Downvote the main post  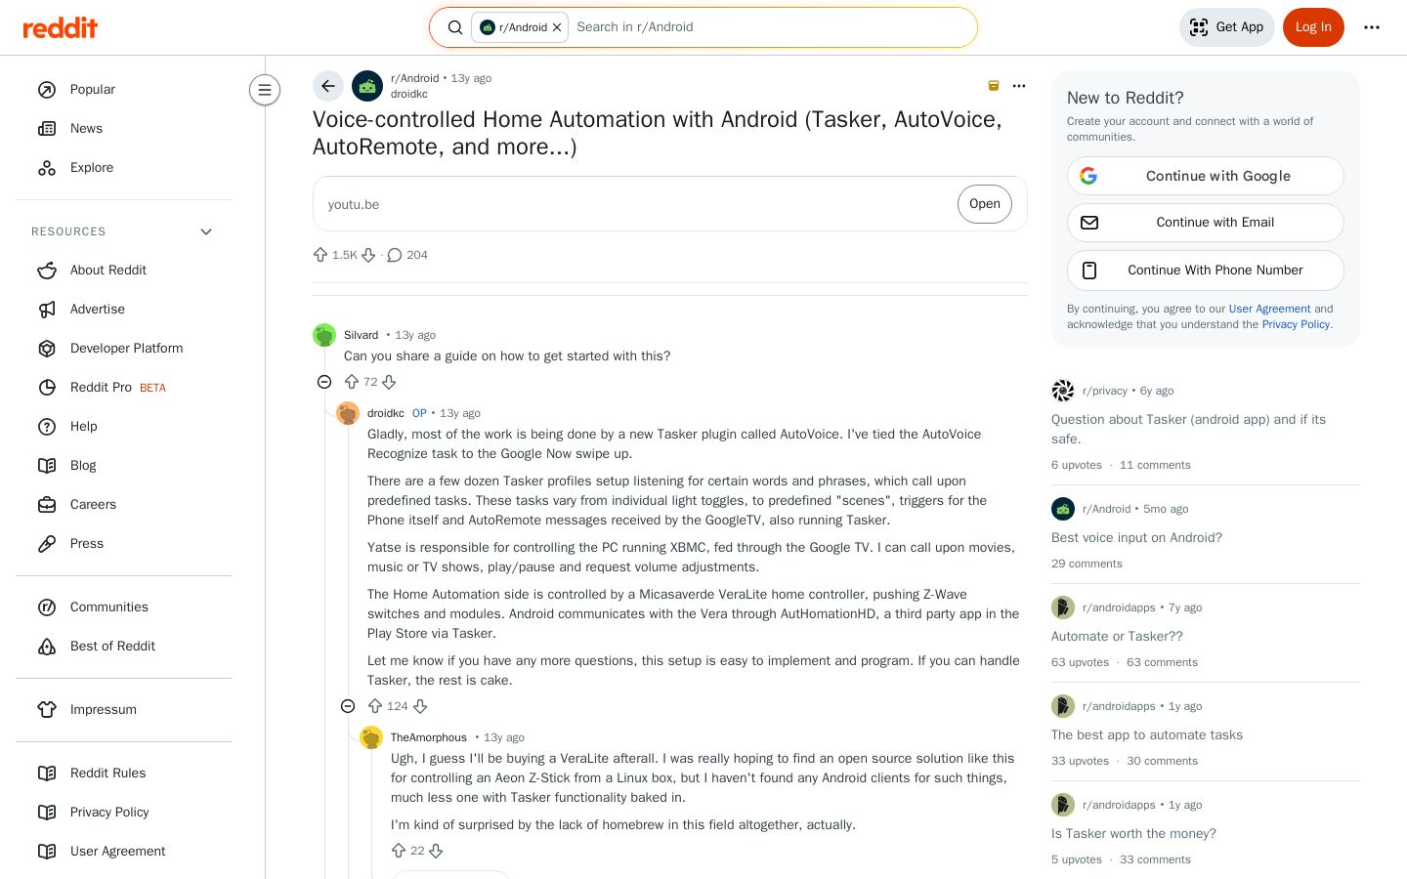368,255
